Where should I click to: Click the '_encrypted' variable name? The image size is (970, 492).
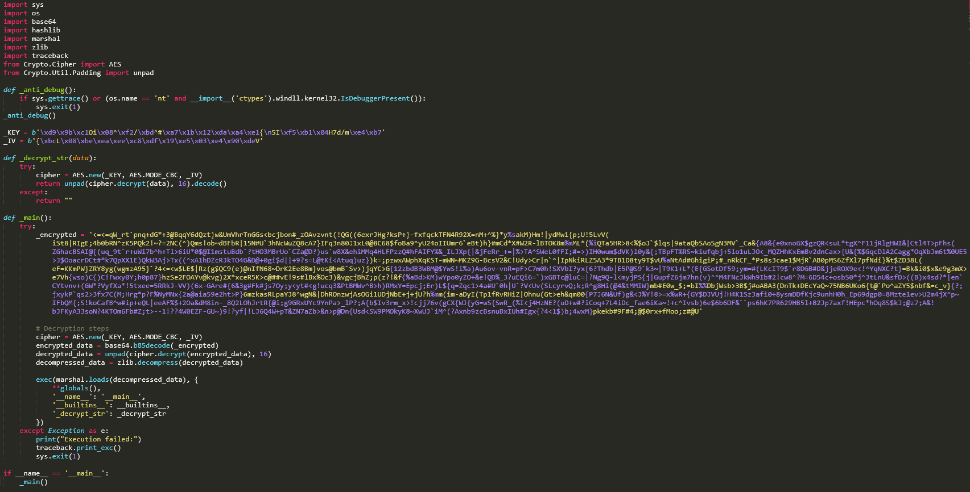pos(56,235)
